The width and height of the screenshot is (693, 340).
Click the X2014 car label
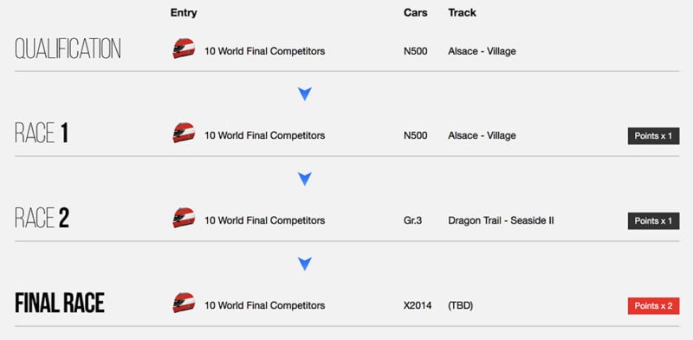(x=418, y=305)
